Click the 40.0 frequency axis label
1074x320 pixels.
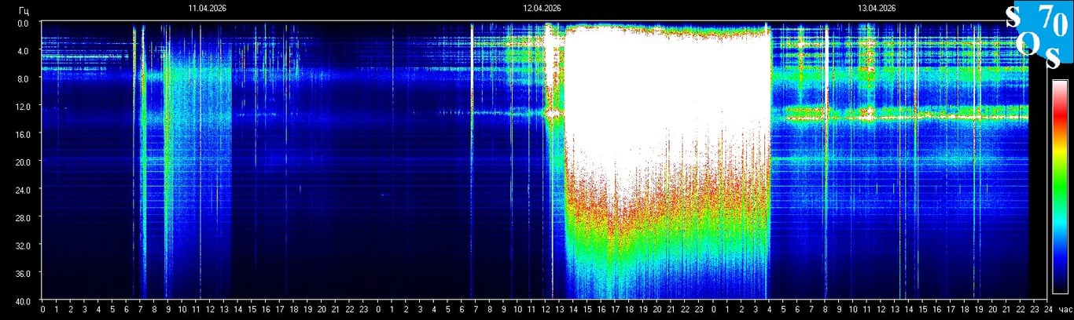pos(24,300)
